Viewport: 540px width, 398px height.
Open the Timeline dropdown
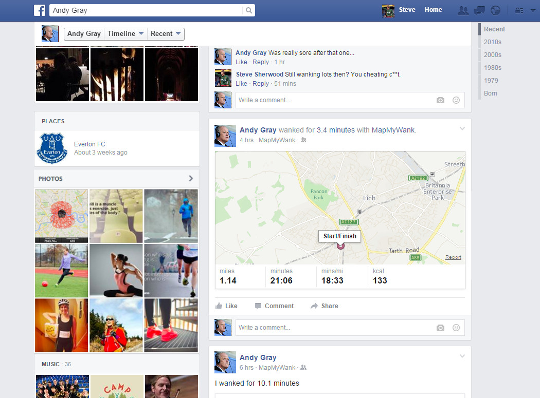[125, 34]
